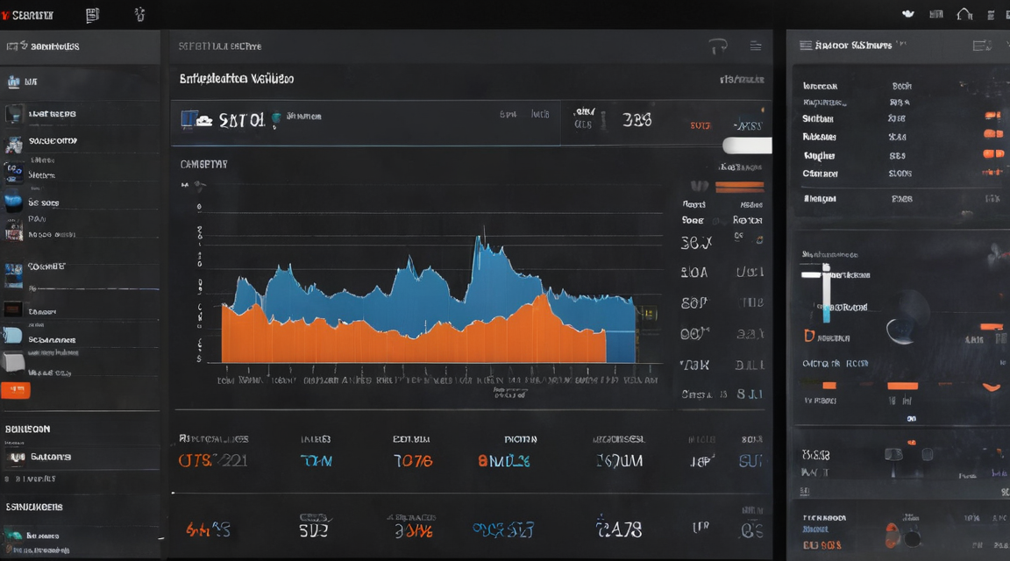Open the three-line menu in main panel header
Image resolution: width=1010 pixels, height=561 pixels.
[x=756, y=46]
